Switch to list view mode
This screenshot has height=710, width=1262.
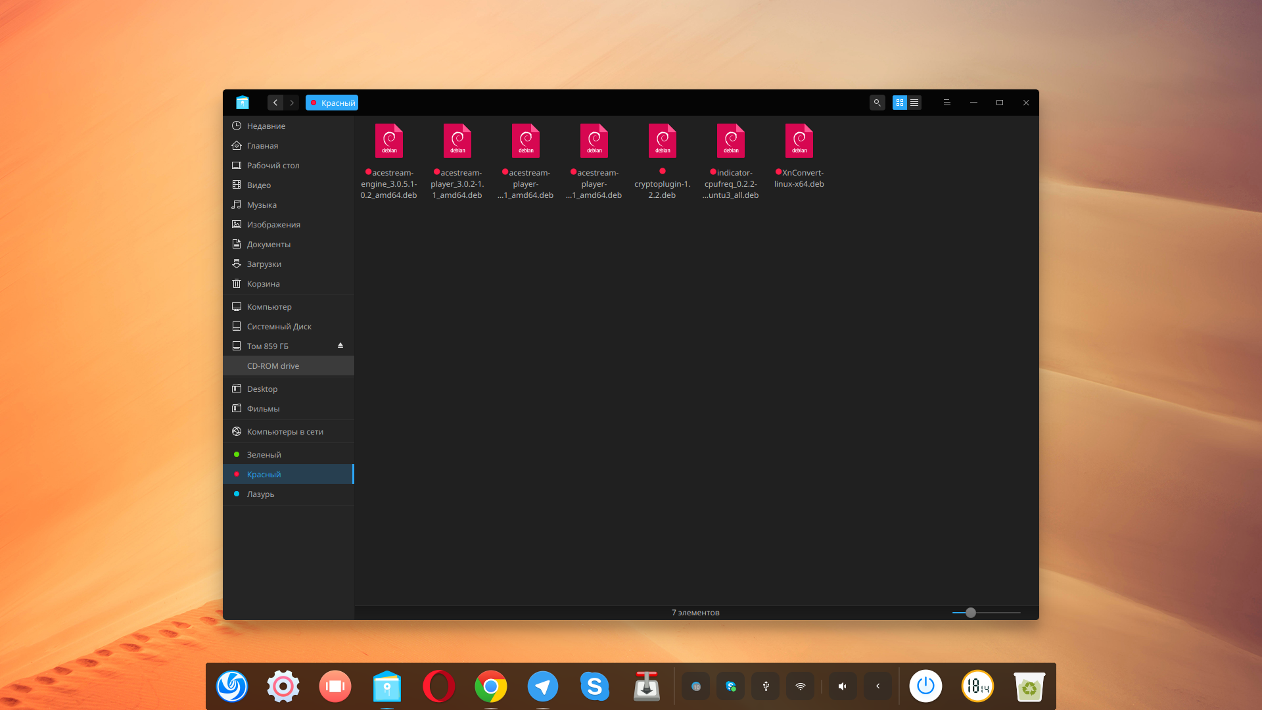coord(914,103)
